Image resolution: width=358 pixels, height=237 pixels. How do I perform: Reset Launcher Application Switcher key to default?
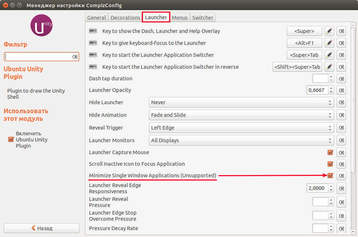341,55
